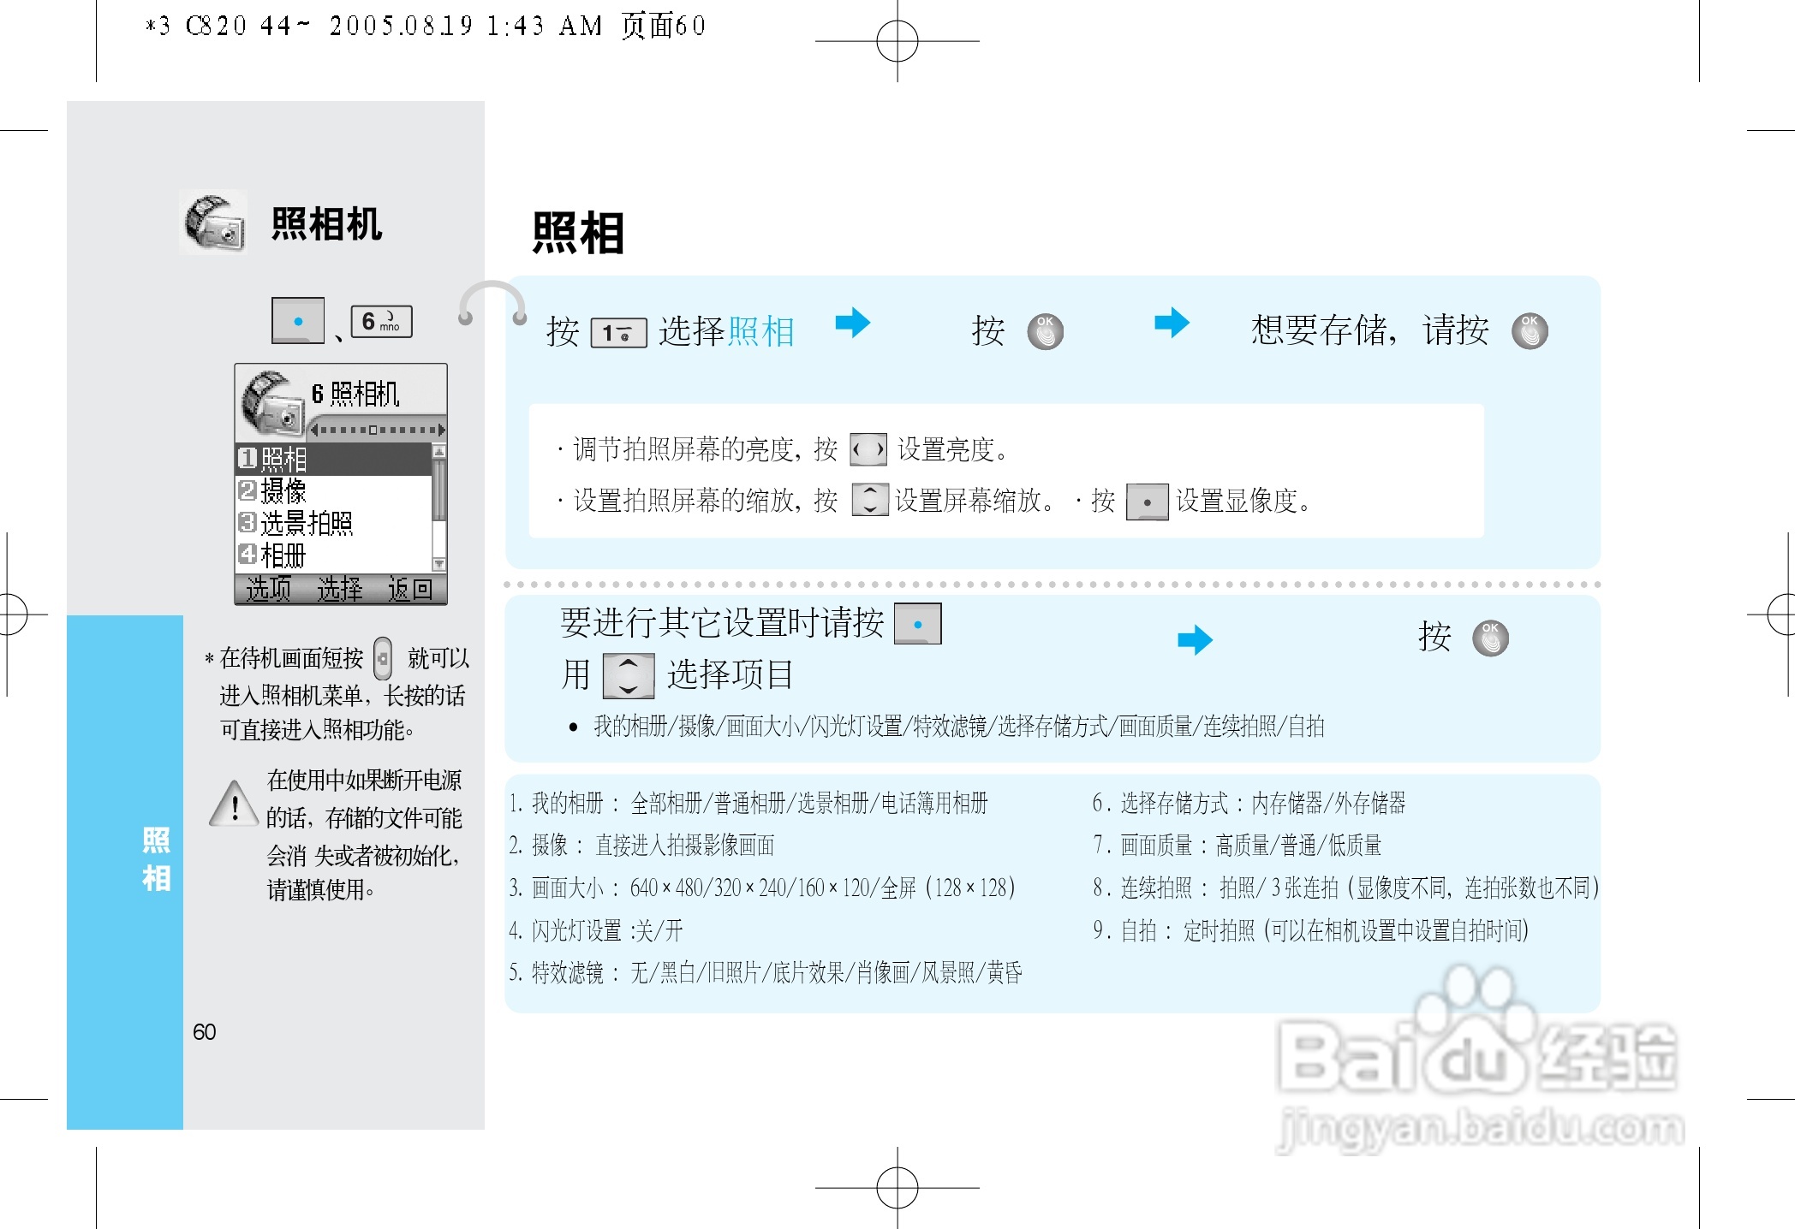The height and width of the screenshot is (1229, 1795).
Task: Click the side key icon after 在待机画面短按
Action: [x=383, y=658]
